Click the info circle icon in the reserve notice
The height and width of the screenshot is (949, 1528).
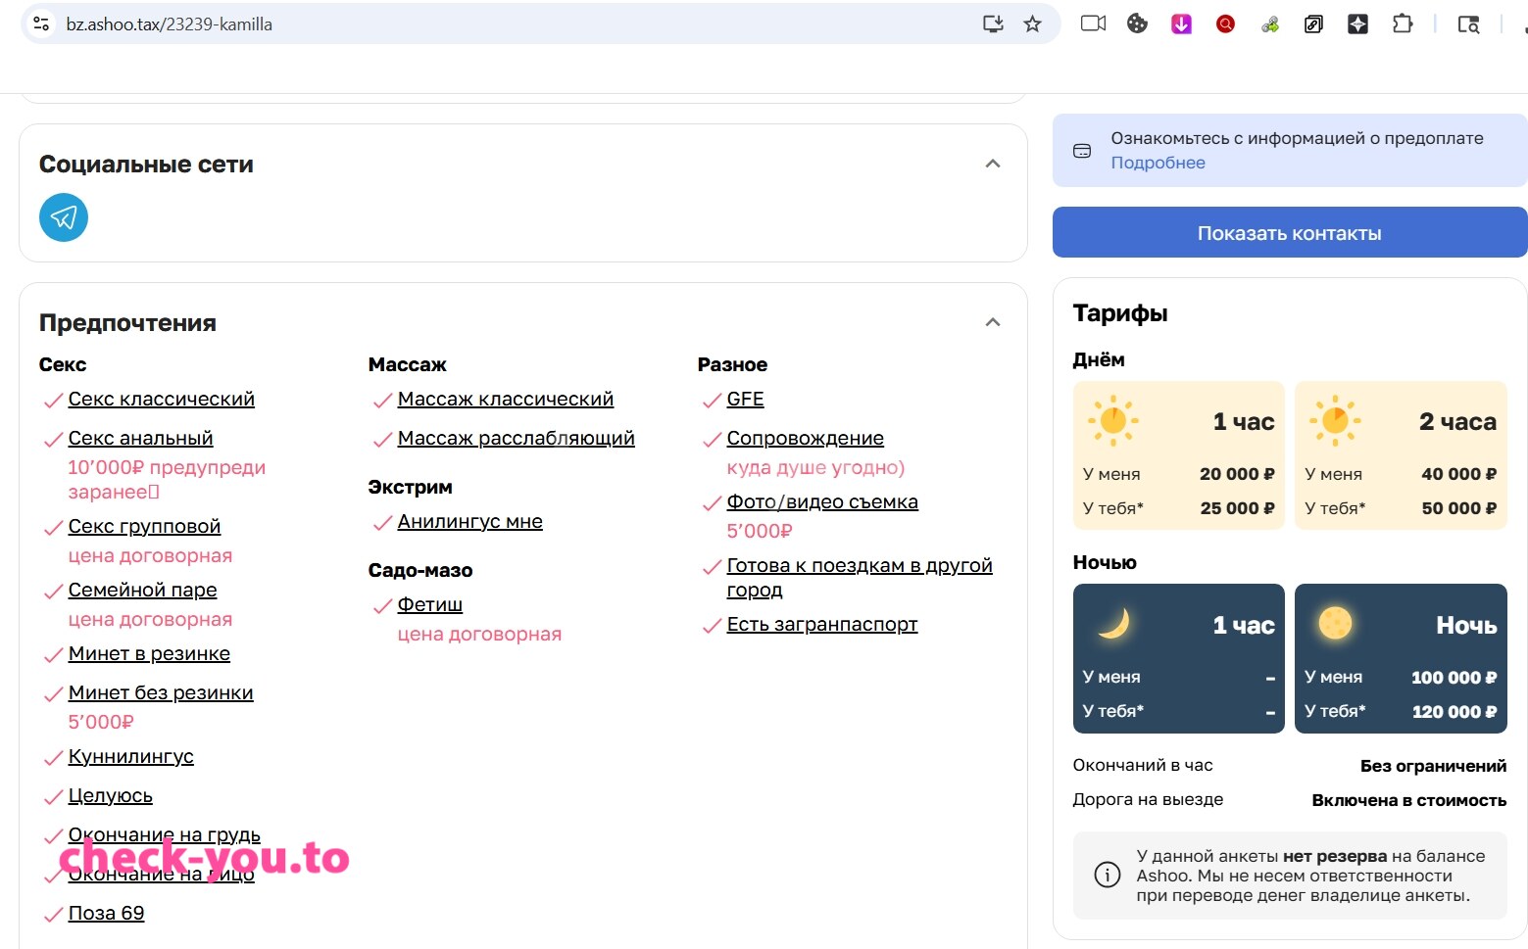coord(1108,875)
